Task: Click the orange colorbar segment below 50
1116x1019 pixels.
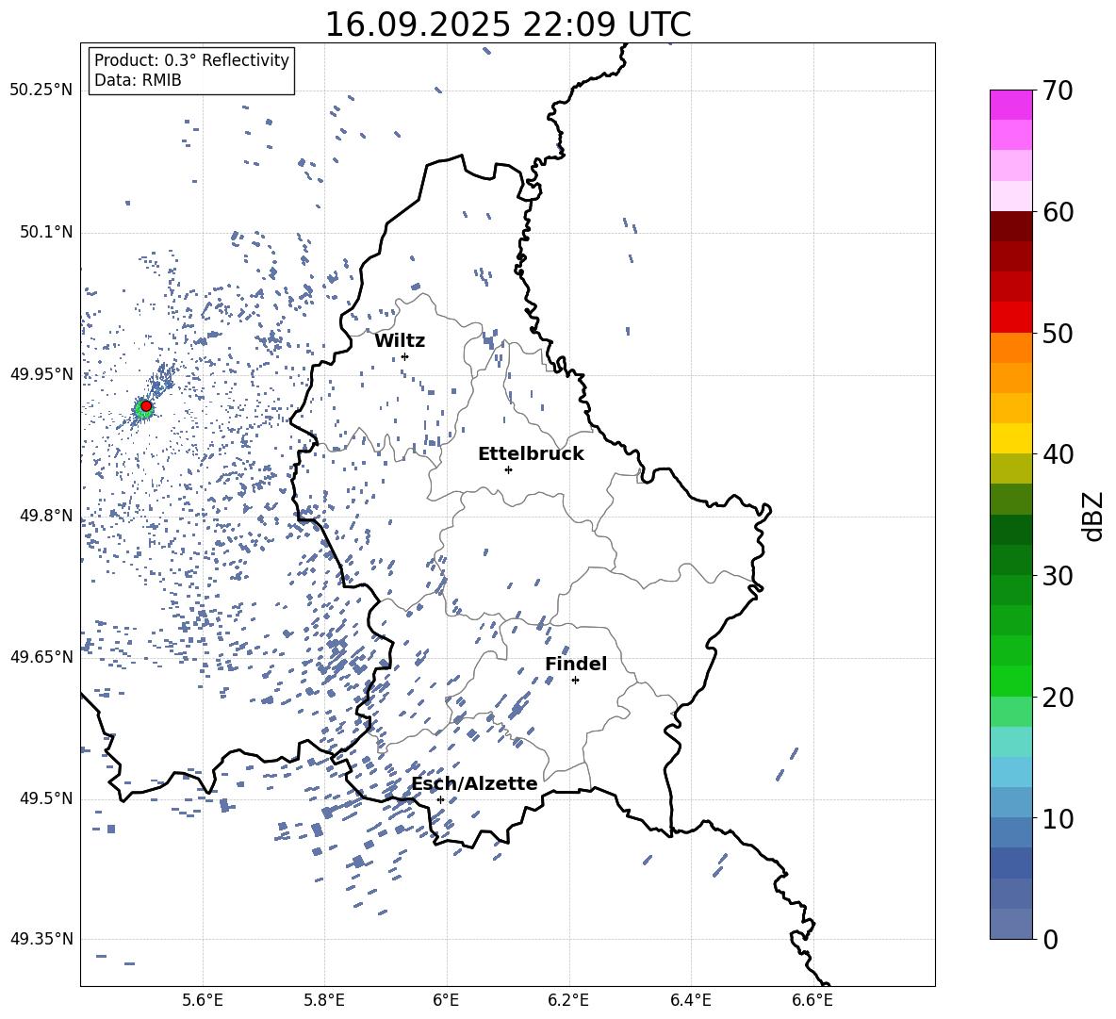Action: pyautogui.click(x=1010, y=348)
